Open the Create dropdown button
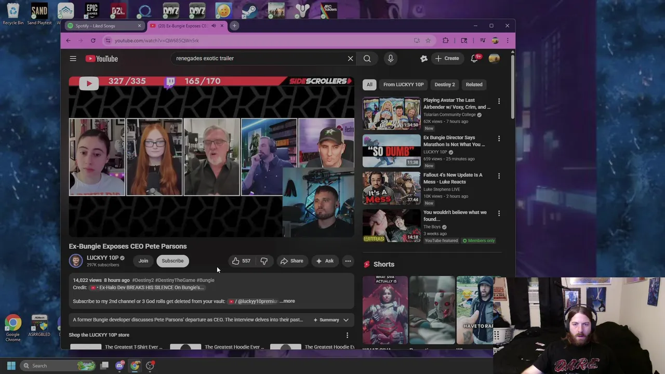Viewport: 665px width, 374px height. 447,59
